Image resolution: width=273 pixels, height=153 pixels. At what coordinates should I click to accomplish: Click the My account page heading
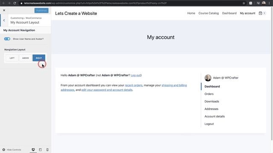click(160, 37)
